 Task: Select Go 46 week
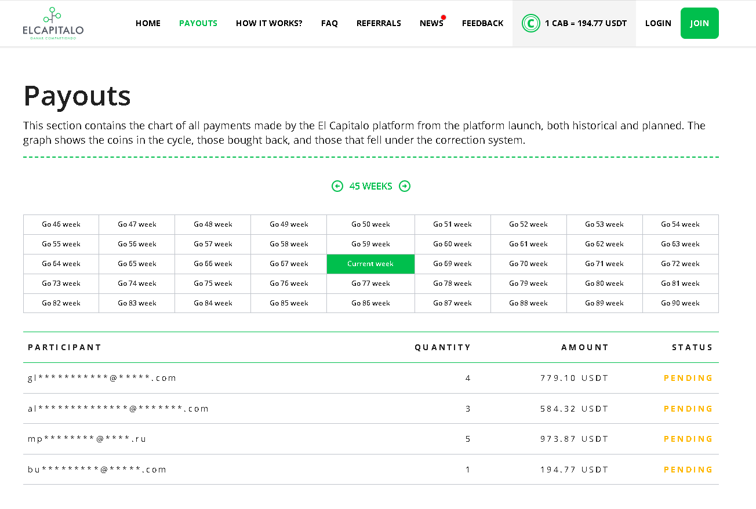[x=61, y=224]
